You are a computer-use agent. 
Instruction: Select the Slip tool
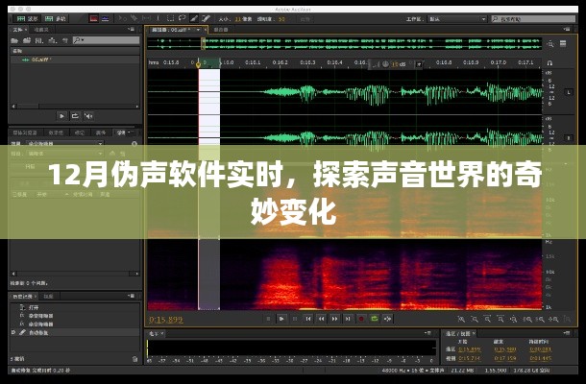point(146,18)
